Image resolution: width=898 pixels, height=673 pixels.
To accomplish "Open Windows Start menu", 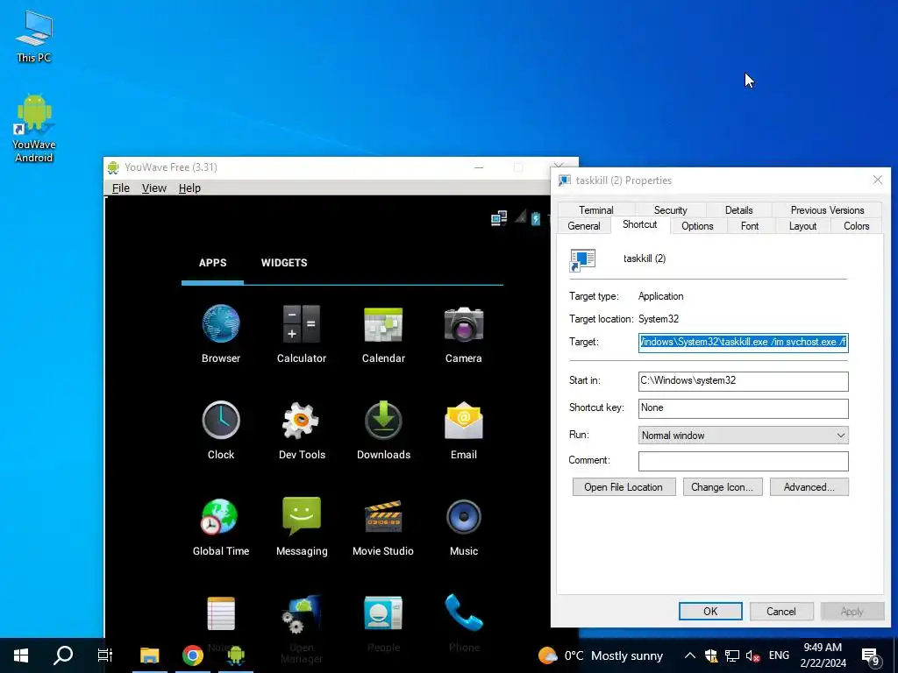I will pyautogui.click(x=21, y=655).
